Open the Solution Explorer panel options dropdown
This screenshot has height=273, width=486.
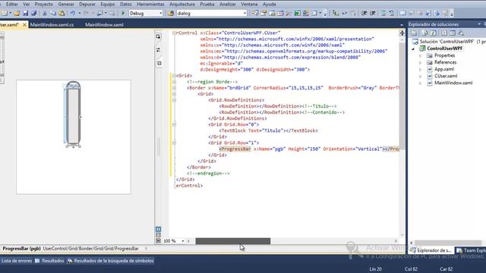[479, 24]
